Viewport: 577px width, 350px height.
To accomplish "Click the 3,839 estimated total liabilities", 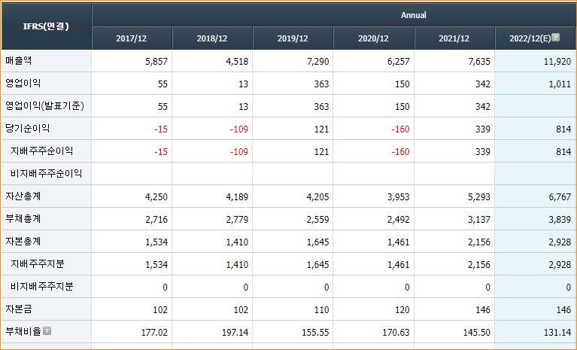I will 560,220.
